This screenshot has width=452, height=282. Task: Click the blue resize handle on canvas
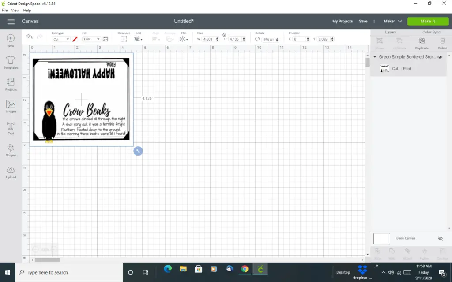(138, 151)
